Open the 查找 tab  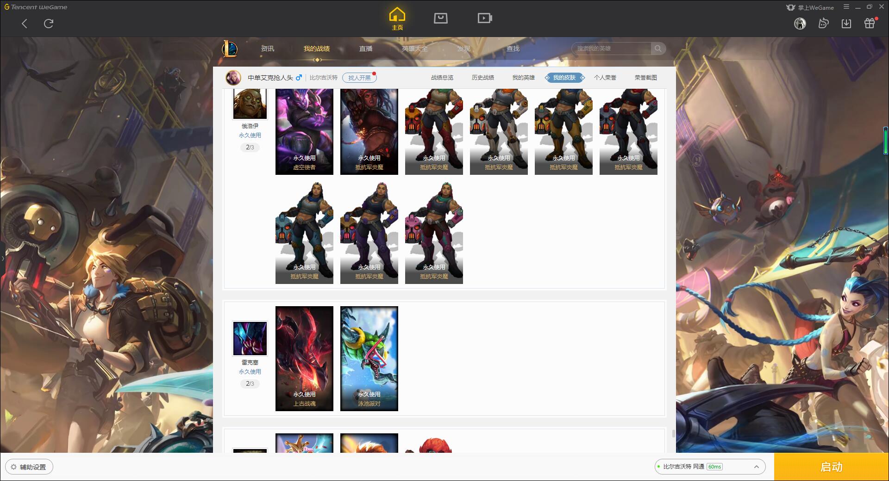pyautogui.click(x=513, y=49)
